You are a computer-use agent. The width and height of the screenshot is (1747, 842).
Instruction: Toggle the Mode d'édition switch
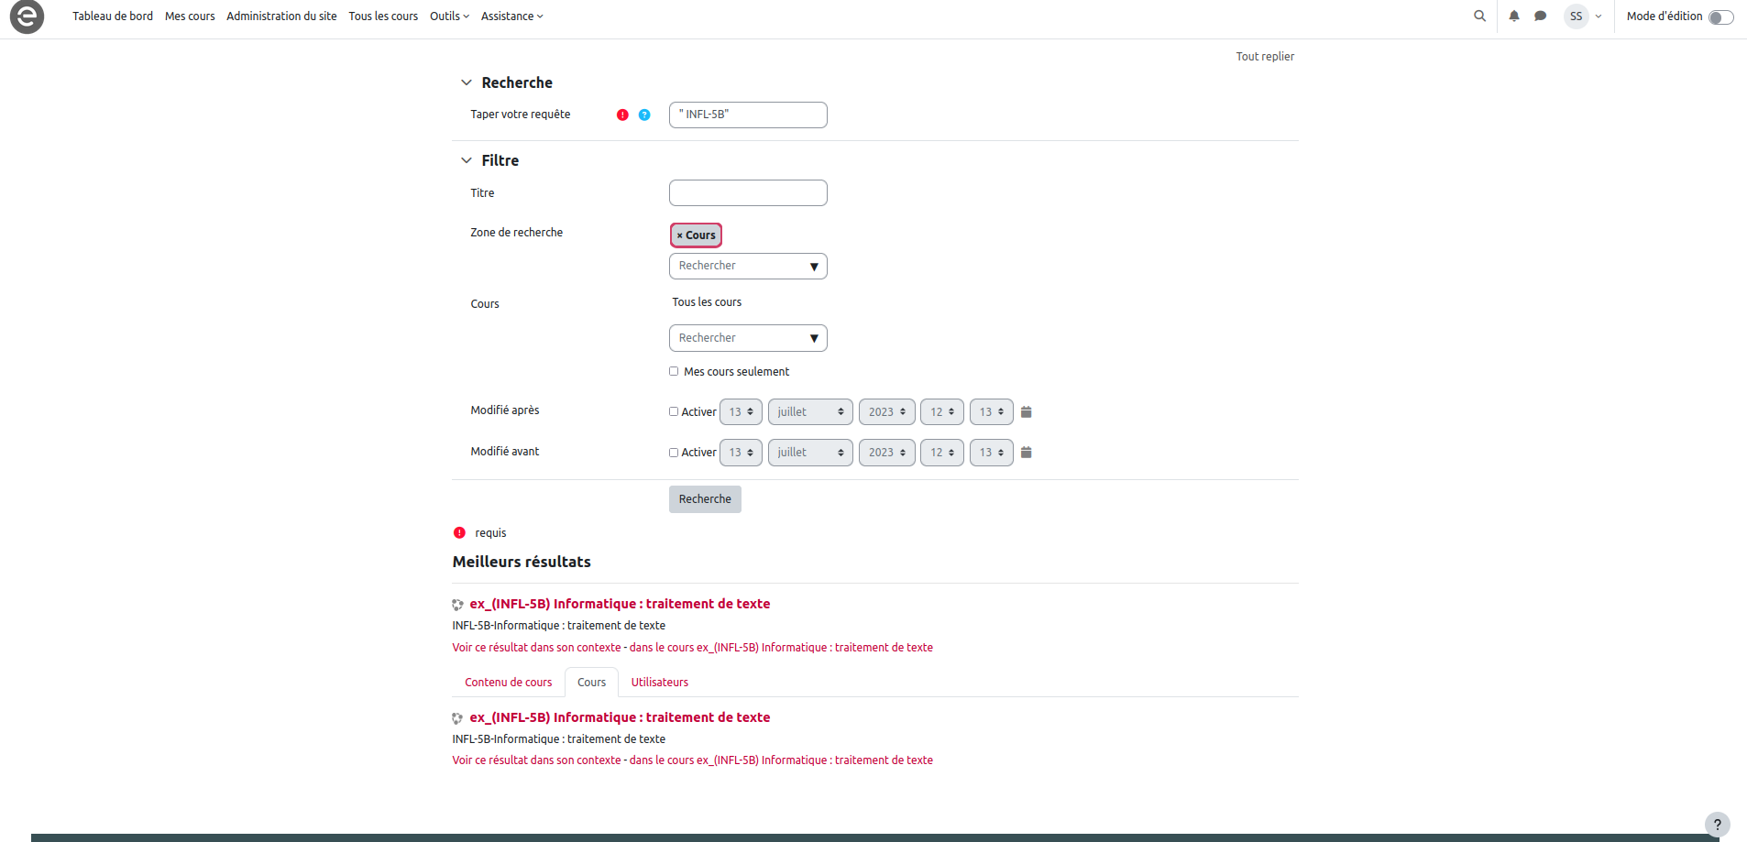click(1720, 17)
